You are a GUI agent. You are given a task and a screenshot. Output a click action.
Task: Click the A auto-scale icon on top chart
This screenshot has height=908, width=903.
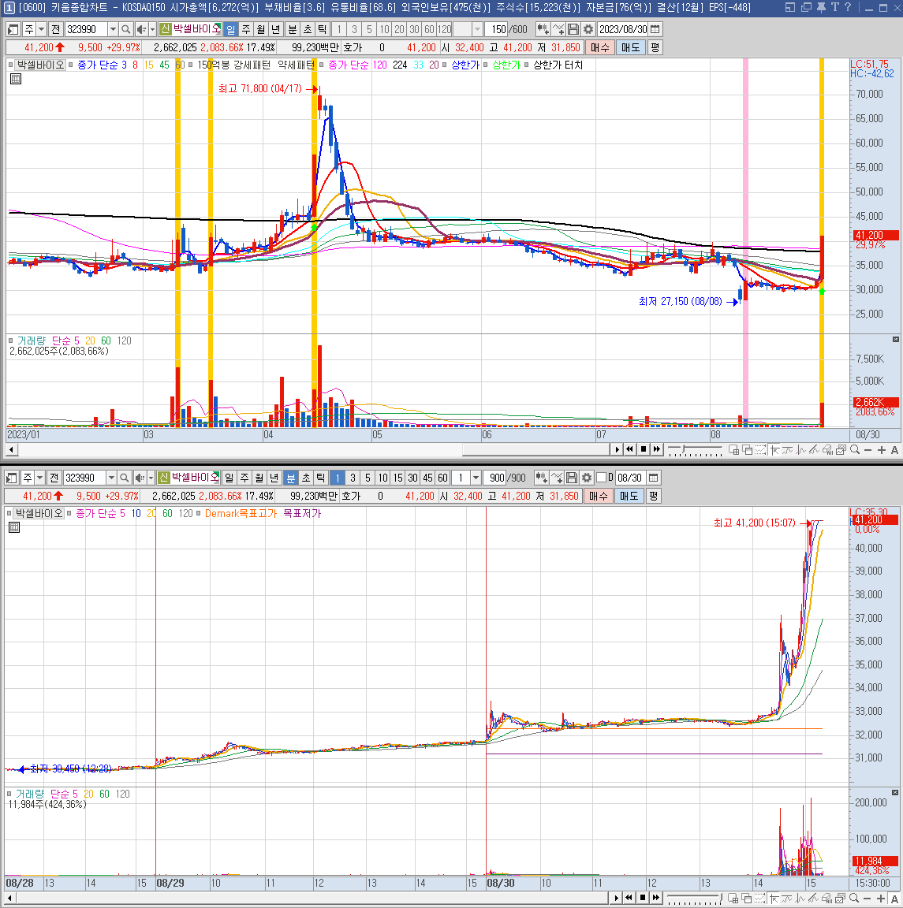coord(895,450)
